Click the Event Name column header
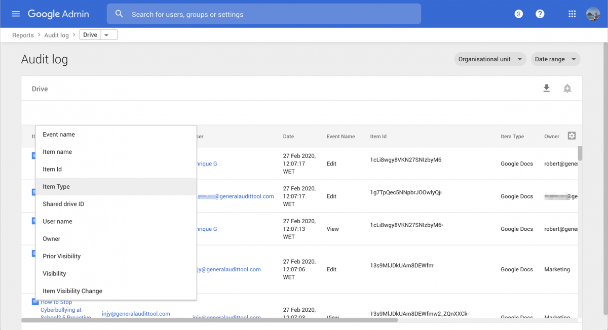The height and width of the screenshot is (330, 608). tap(340, 136)
